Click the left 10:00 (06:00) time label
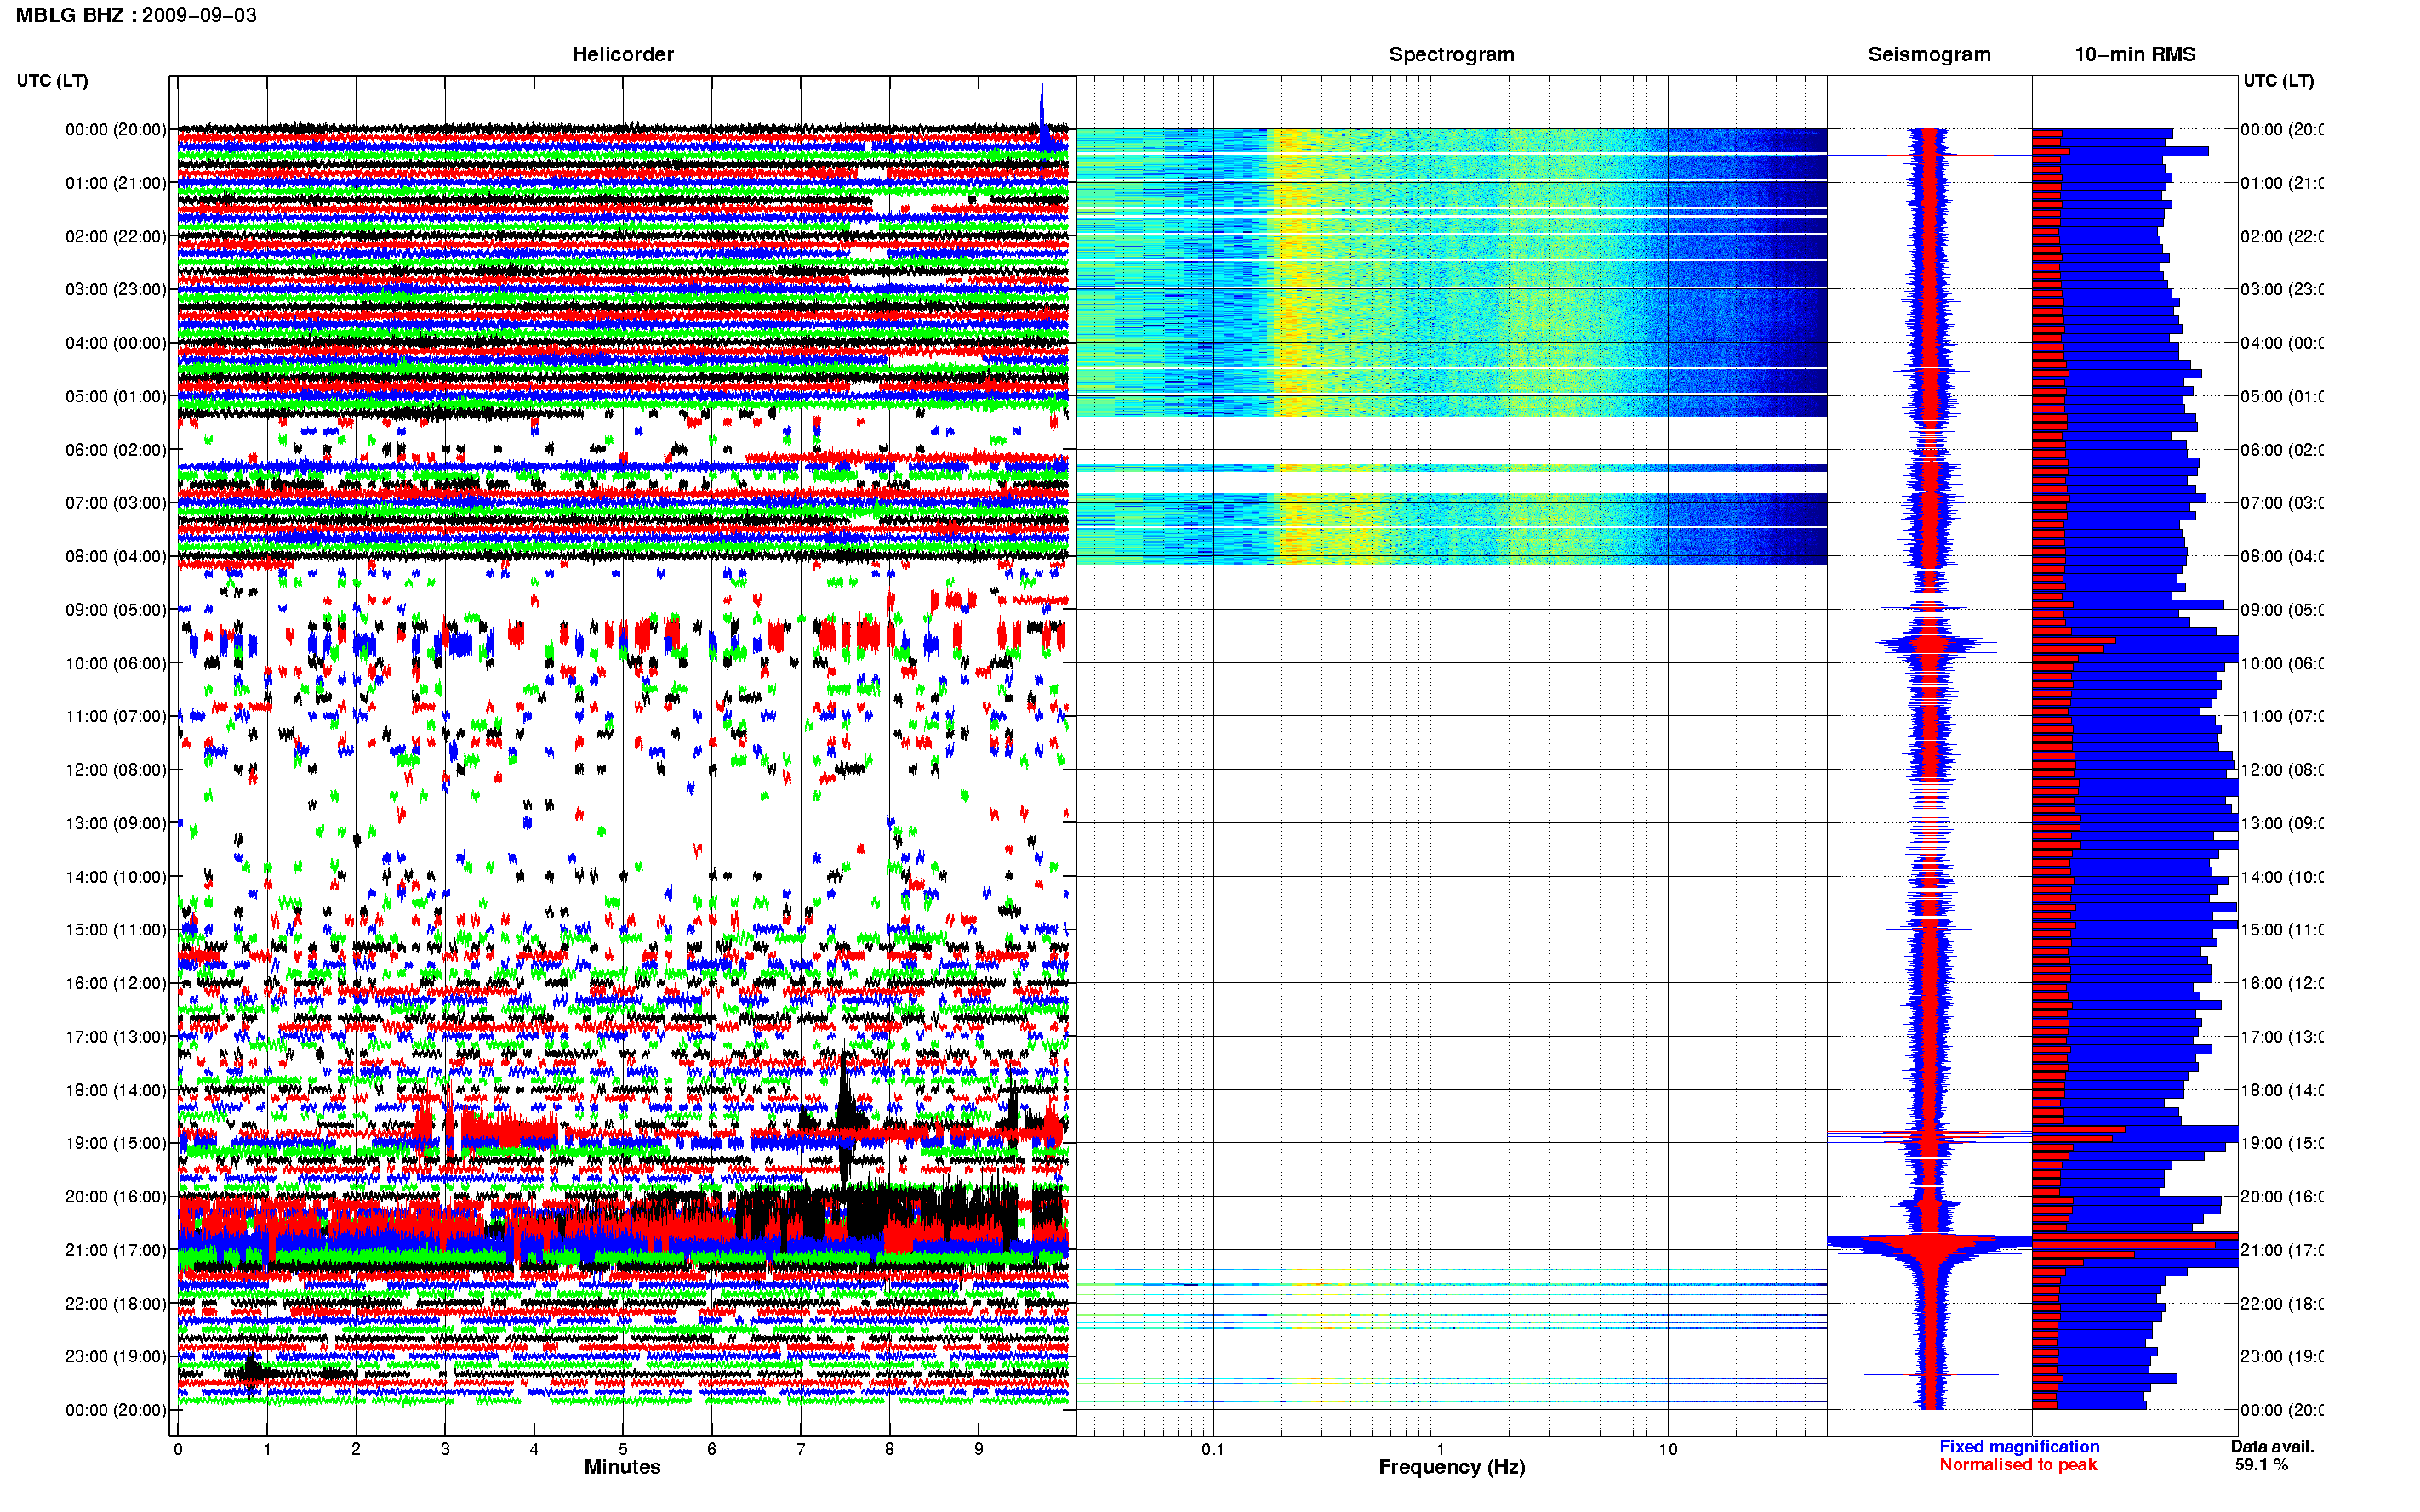 (115, 663)
